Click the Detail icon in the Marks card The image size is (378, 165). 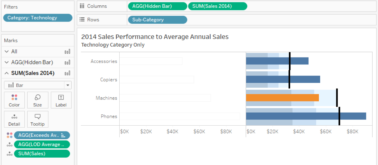coord(14,119)
